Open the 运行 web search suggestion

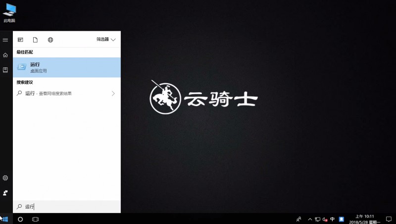pos(67,93)
